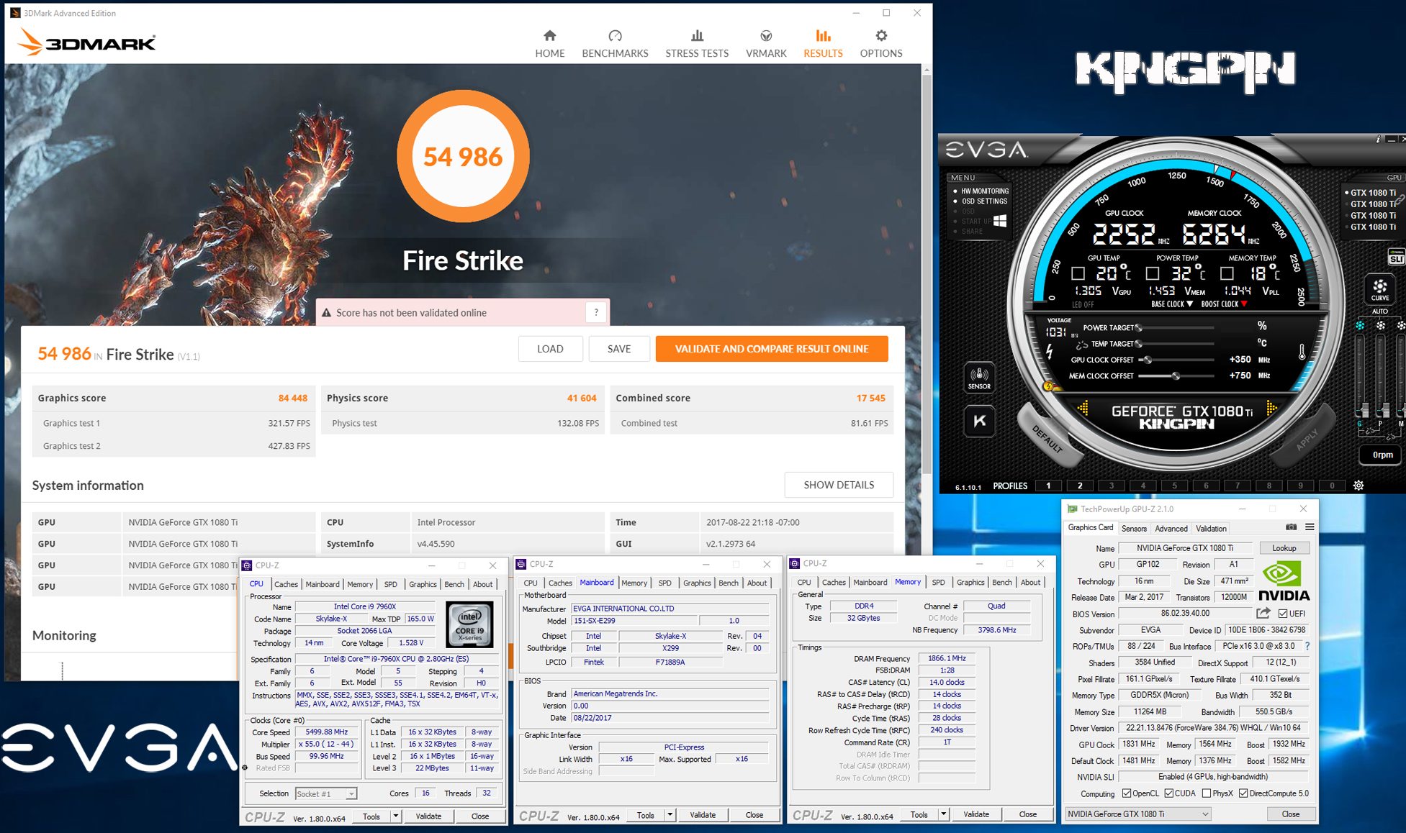Select the second GTX 1080 Ti in EVGA GPU list
1406x833 pixels.
pyautogui.click(x=1372, y=204)
